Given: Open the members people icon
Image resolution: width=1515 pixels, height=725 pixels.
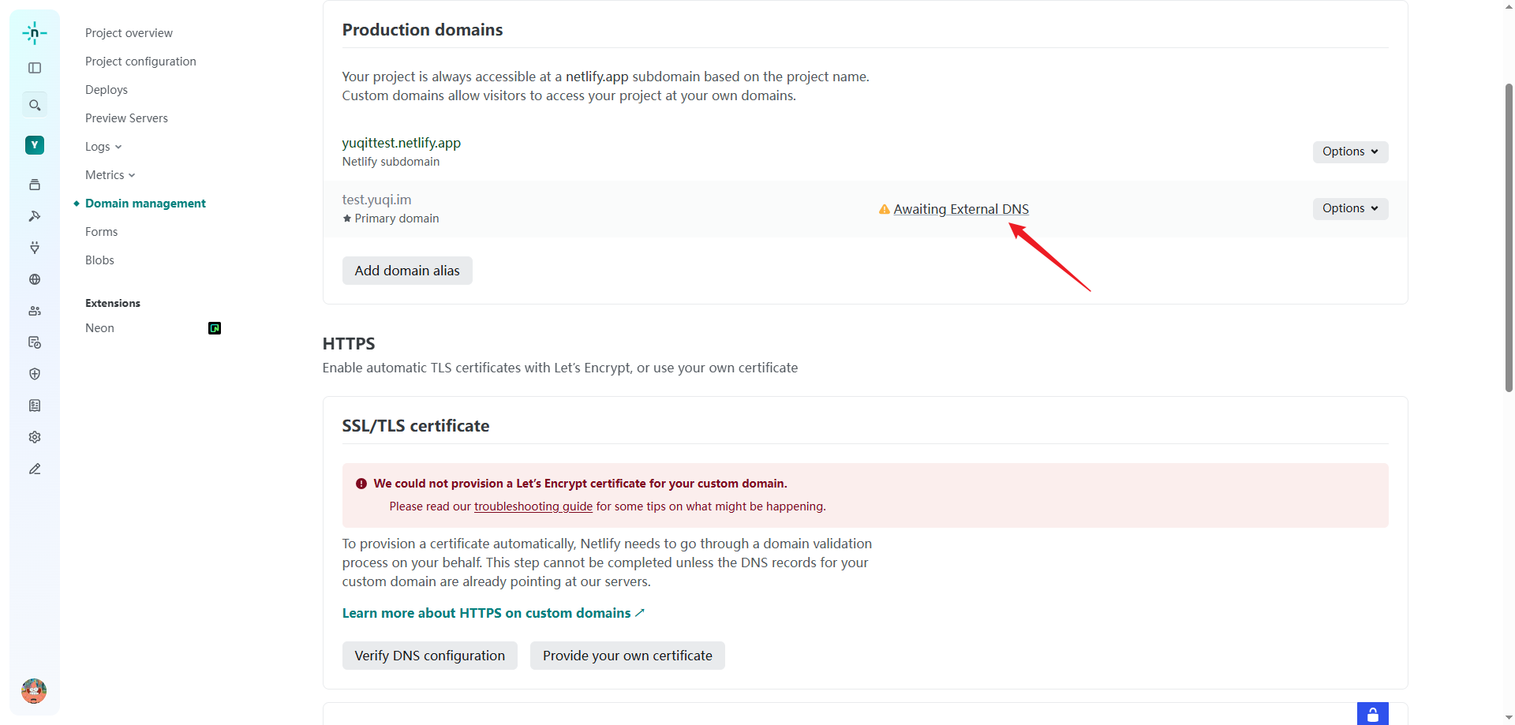Looking at the screenshot, I should 35,311.
